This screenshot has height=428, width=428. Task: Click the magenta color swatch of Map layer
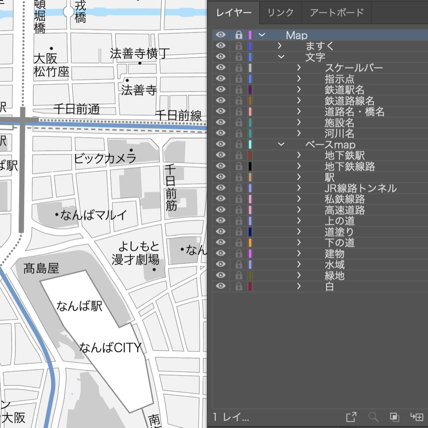(250, 35)
